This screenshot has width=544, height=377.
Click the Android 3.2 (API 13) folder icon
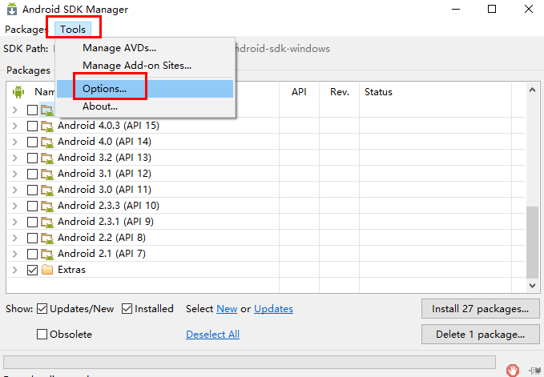47,158
